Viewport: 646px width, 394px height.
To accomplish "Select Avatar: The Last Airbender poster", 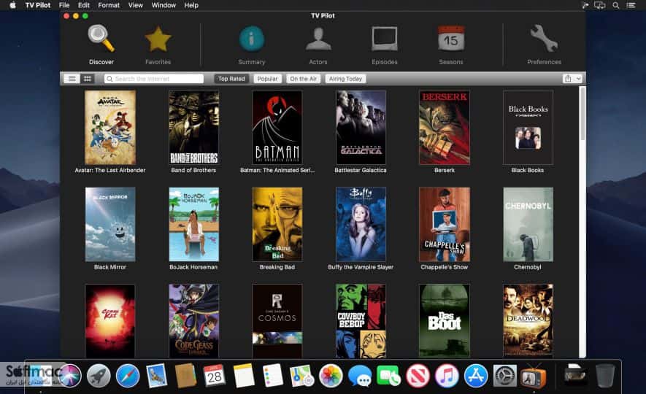I will click(x=110, y=127).
